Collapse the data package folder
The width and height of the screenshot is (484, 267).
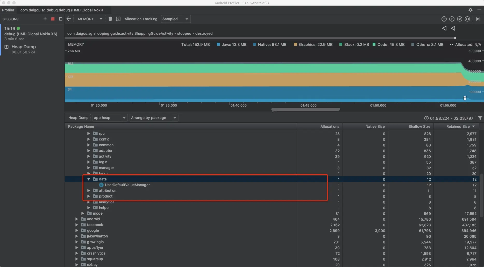point(89,179)
